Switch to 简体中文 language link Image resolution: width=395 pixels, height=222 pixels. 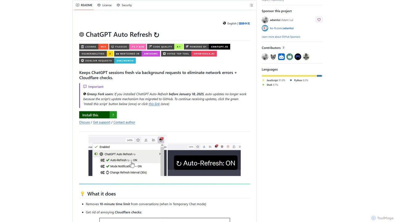[x=244, y=23]
